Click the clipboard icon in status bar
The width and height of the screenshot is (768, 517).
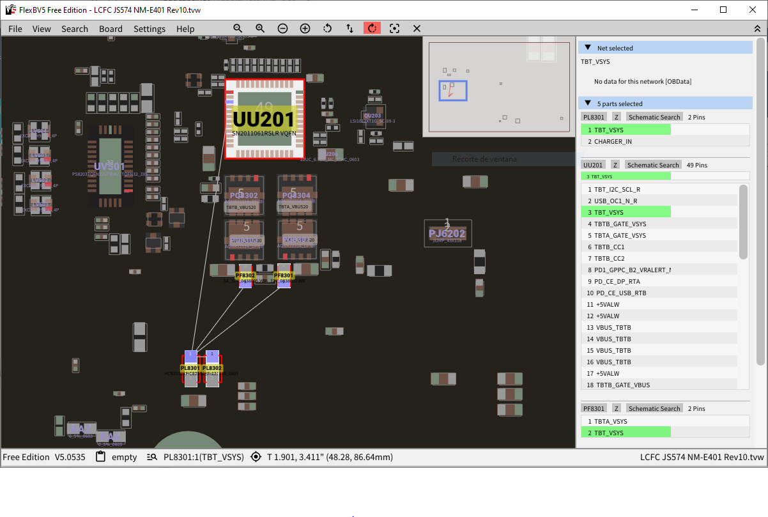pos(100,457)
